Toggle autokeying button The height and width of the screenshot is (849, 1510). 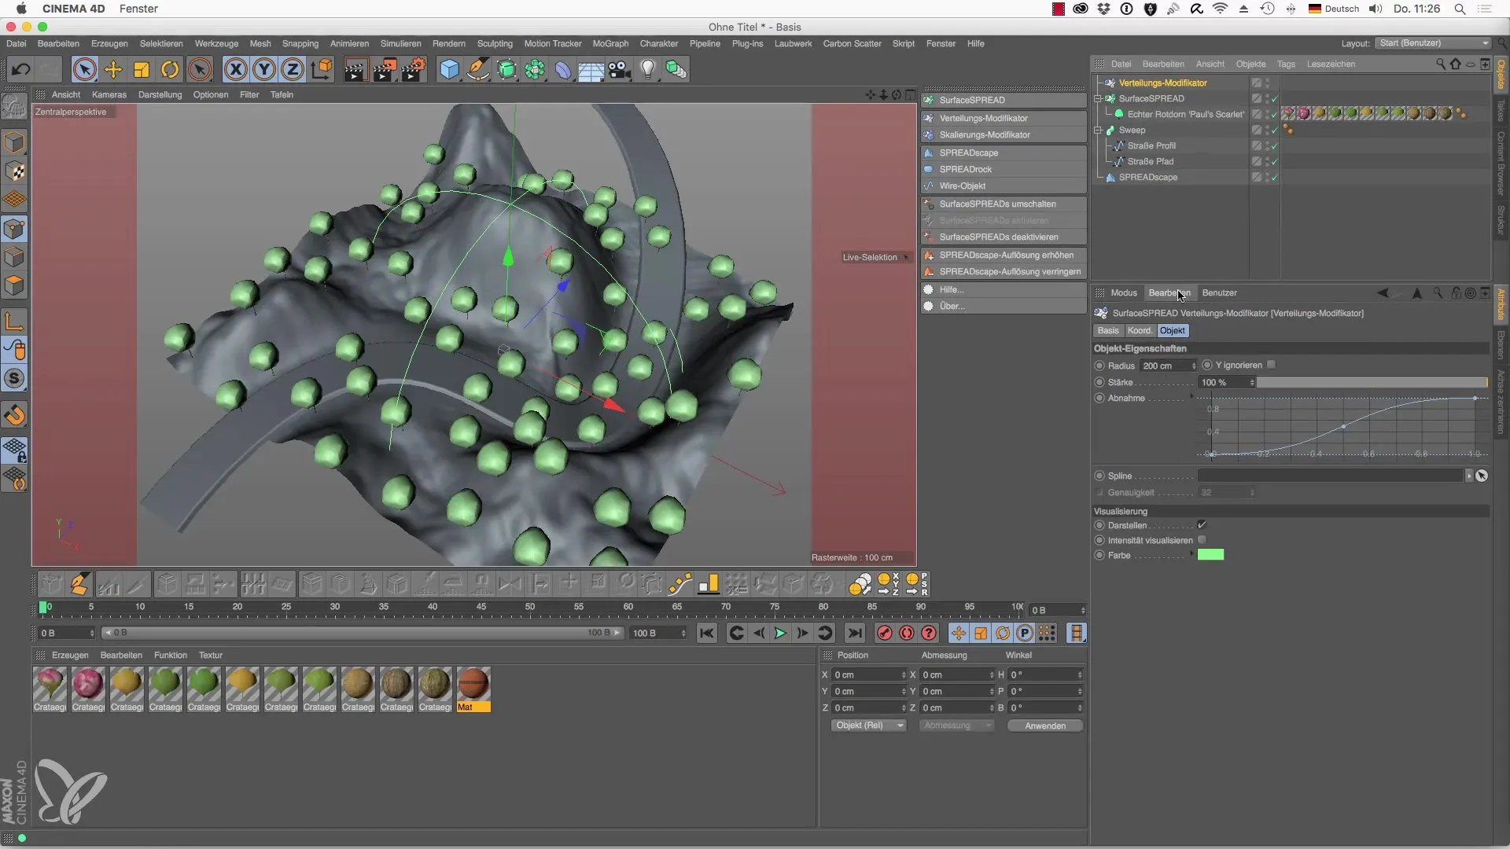907,634
